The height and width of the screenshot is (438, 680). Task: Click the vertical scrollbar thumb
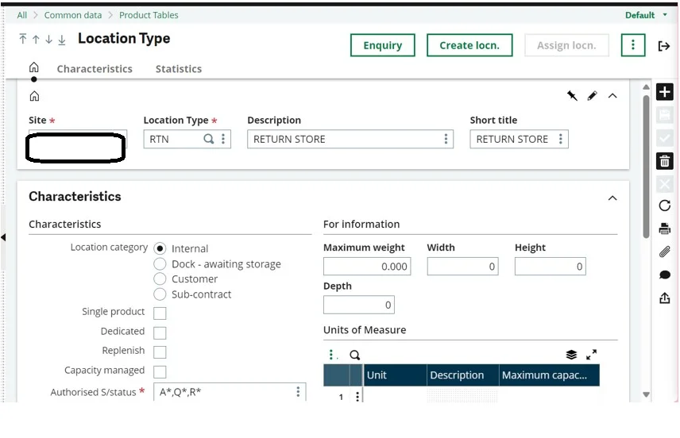click(x=646, y=167)
